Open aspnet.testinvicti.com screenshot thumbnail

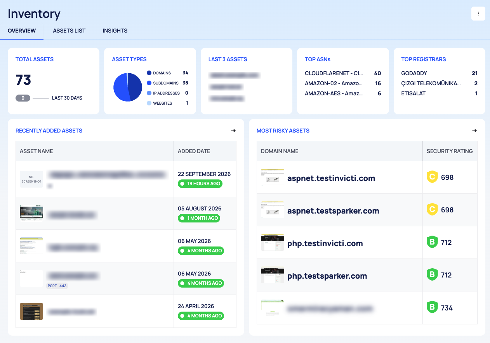point(273,177)
